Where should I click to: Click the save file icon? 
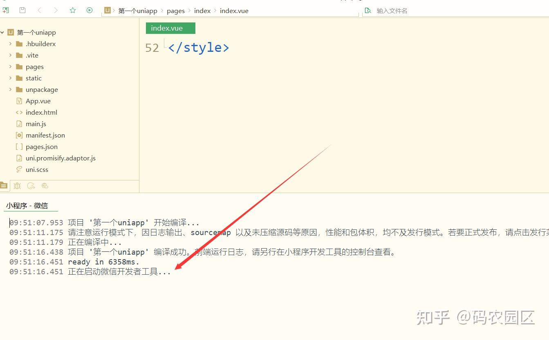22,10
